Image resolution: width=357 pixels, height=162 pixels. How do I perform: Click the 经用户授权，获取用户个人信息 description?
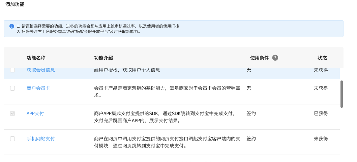point(127,70)
